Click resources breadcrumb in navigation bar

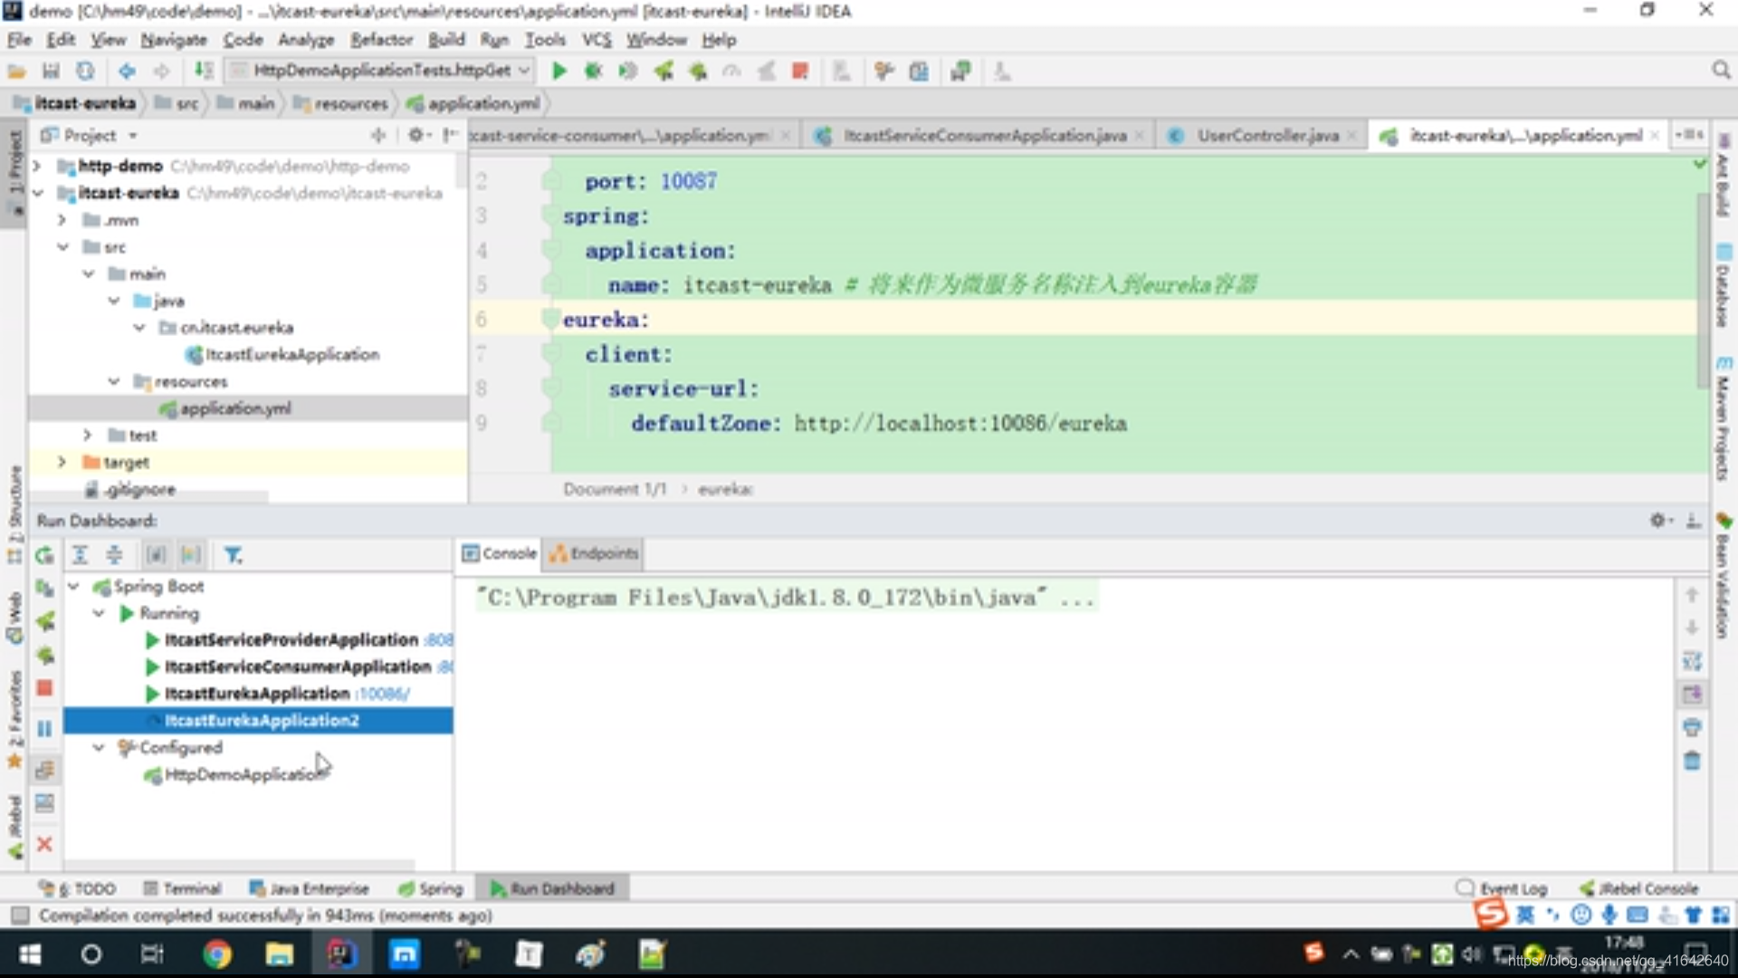point(340,103)
